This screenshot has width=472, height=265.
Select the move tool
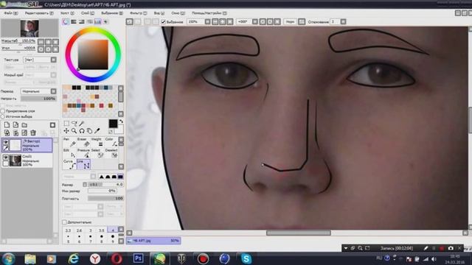point(66,131)
